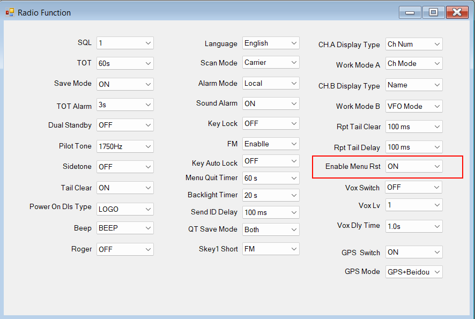This screenshot has width=475, height=319.
Task: Open the Key Auto Lock dropdown
Action: [271, 161]
